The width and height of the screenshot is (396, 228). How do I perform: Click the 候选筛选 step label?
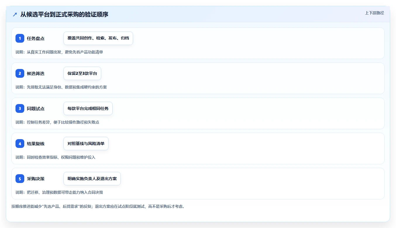(x=36, y=73)
